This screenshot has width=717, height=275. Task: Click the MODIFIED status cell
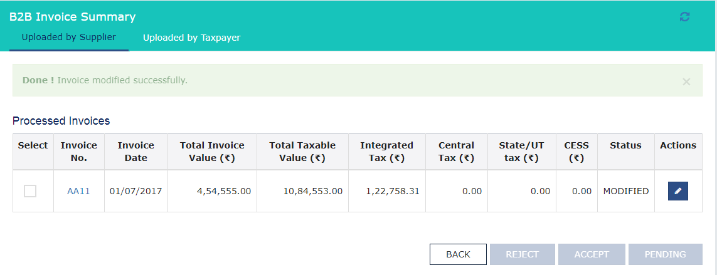625,191
